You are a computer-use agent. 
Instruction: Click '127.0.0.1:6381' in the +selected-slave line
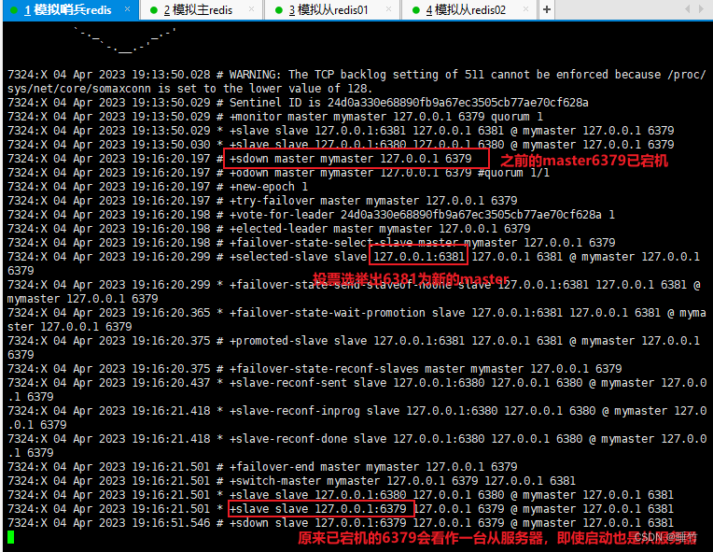coord(419,257)
